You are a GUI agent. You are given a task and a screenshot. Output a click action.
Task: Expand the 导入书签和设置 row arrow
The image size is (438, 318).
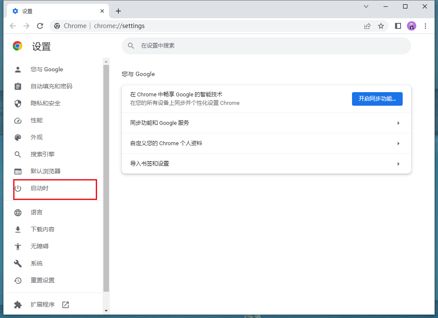click(x=398, y=164)
